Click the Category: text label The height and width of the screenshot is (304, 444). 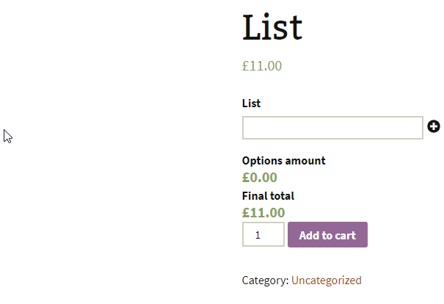click(266, 281)
